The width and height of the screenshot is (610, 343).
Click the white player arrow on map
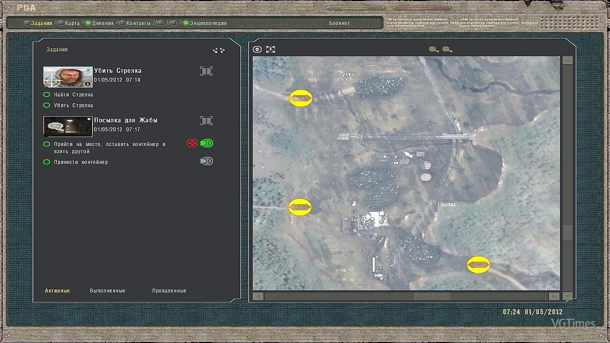click(408, 155)
